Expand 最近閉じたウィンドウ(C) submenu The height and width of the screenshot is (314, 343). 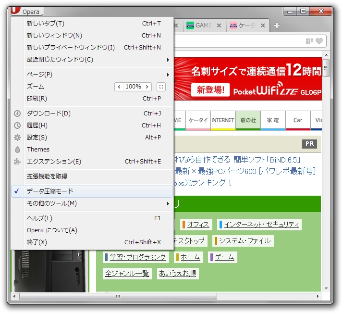92,60
